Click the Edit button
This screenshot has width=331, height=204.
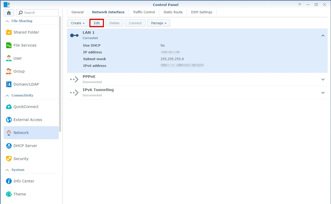(x=97, y=23)
